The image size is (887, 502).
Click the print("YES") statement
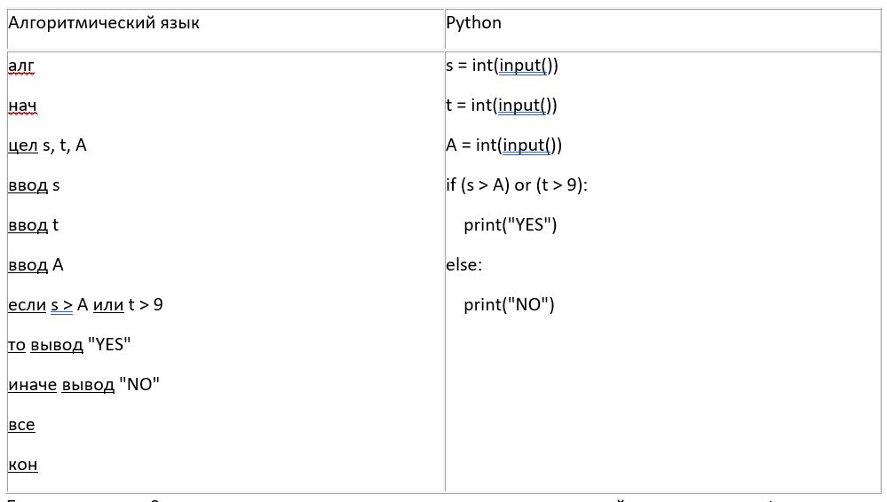pyautogui.click(x=511, y=225)
